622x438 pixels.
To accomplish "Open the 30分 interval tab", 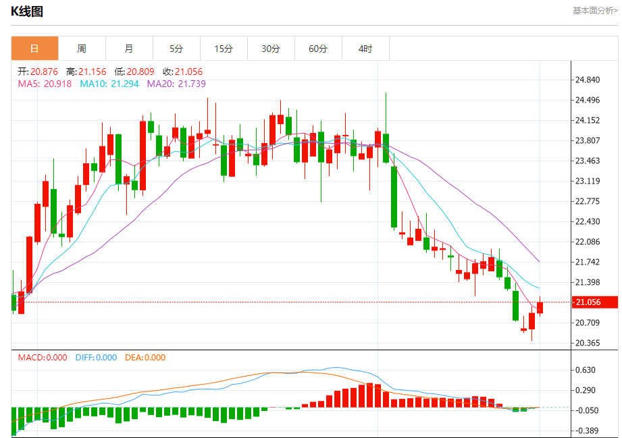I will pyautogui.click(x=271, y=49).
